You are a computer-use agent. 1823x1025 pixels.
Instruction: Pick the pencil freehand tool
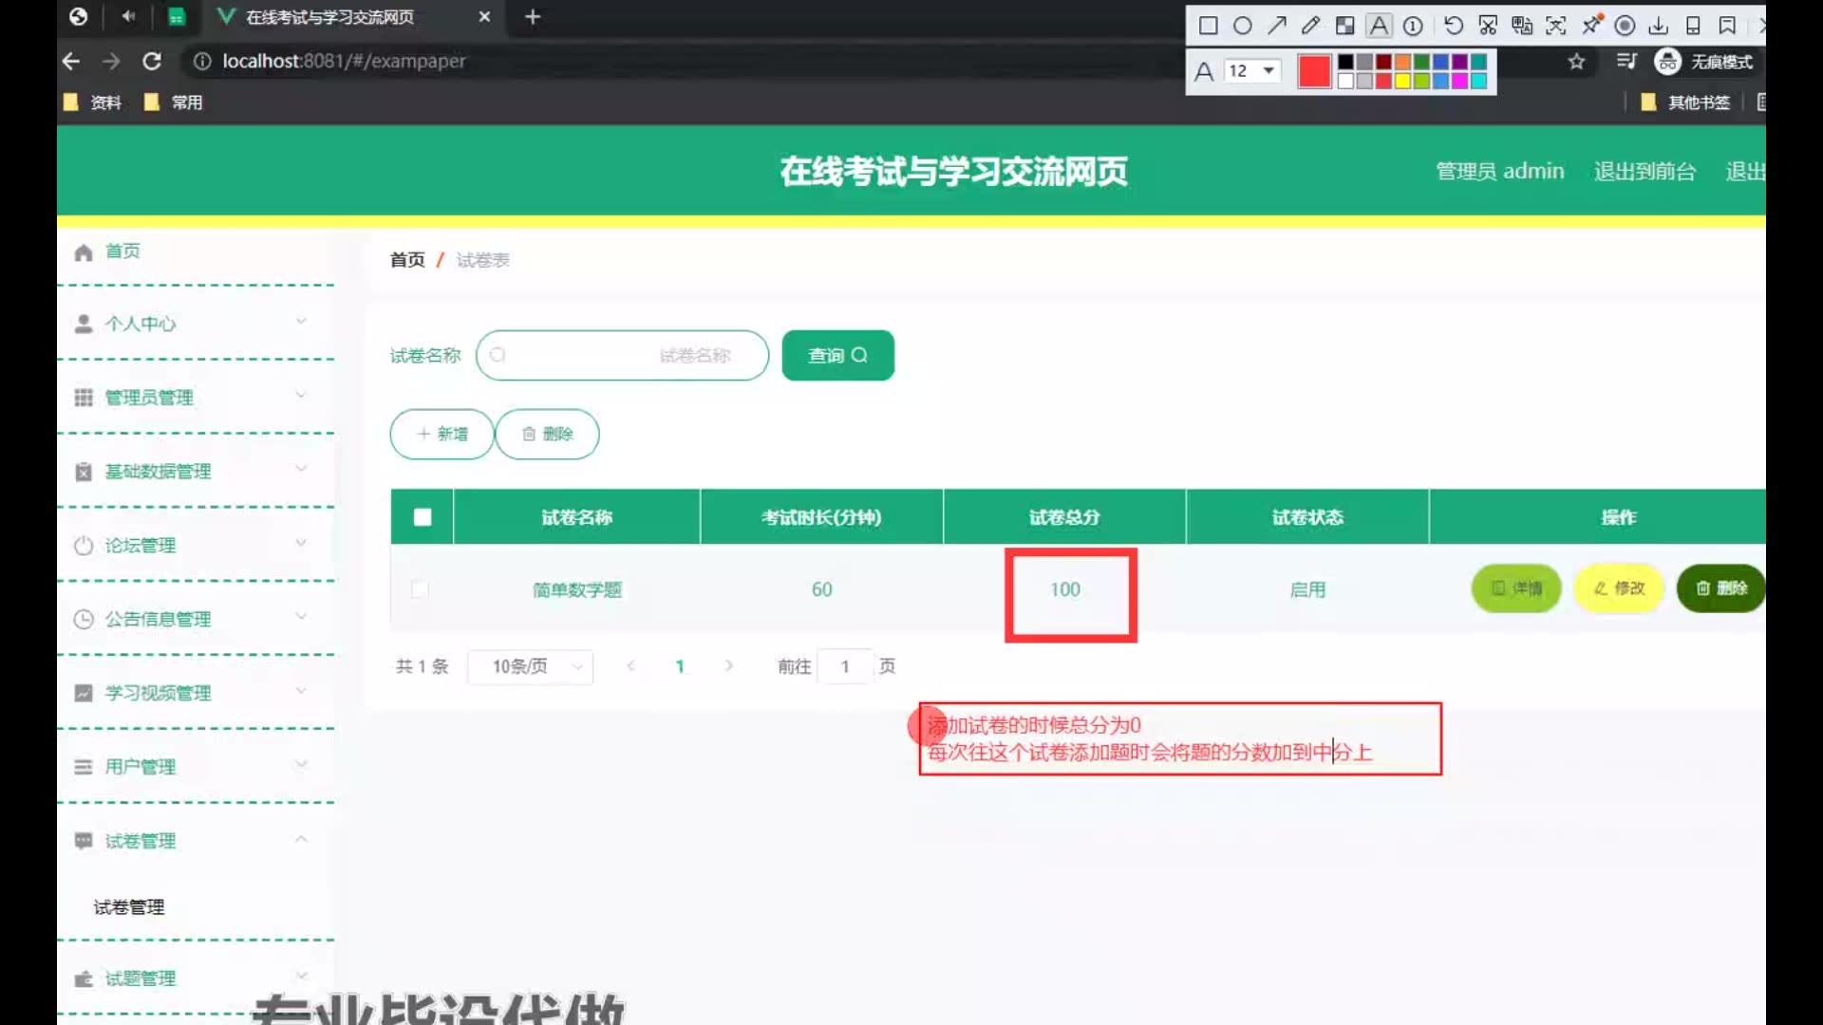point(1311,26)
